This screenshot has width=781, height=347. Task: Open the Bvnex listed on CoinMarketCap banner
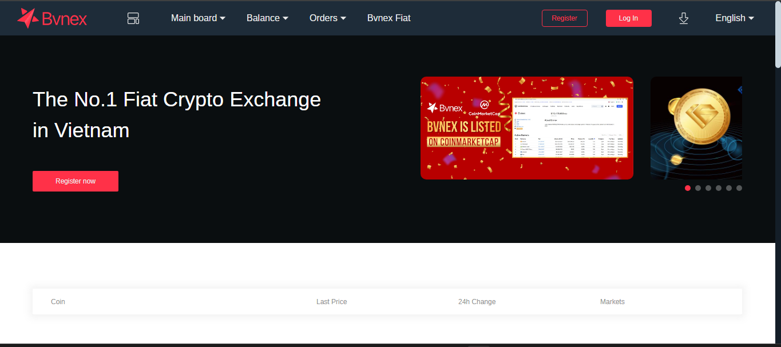click(x=527, y=128)
